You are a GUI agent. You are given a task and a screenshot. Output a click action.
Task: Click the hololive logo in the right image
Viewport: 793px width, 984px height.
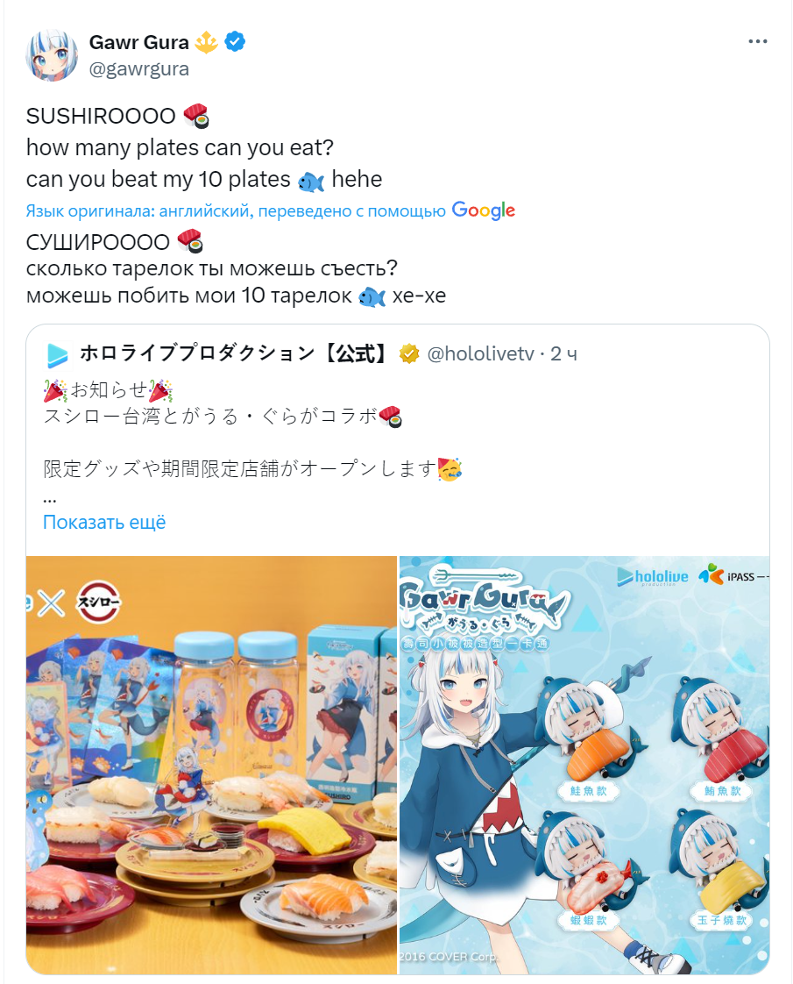coord(652,577)
